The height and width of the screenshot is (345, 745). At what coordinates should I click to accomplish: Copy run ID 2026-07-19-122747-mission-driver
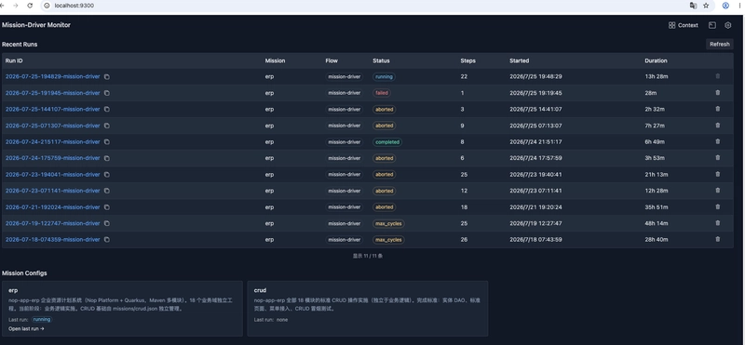(x=107, y=223)
